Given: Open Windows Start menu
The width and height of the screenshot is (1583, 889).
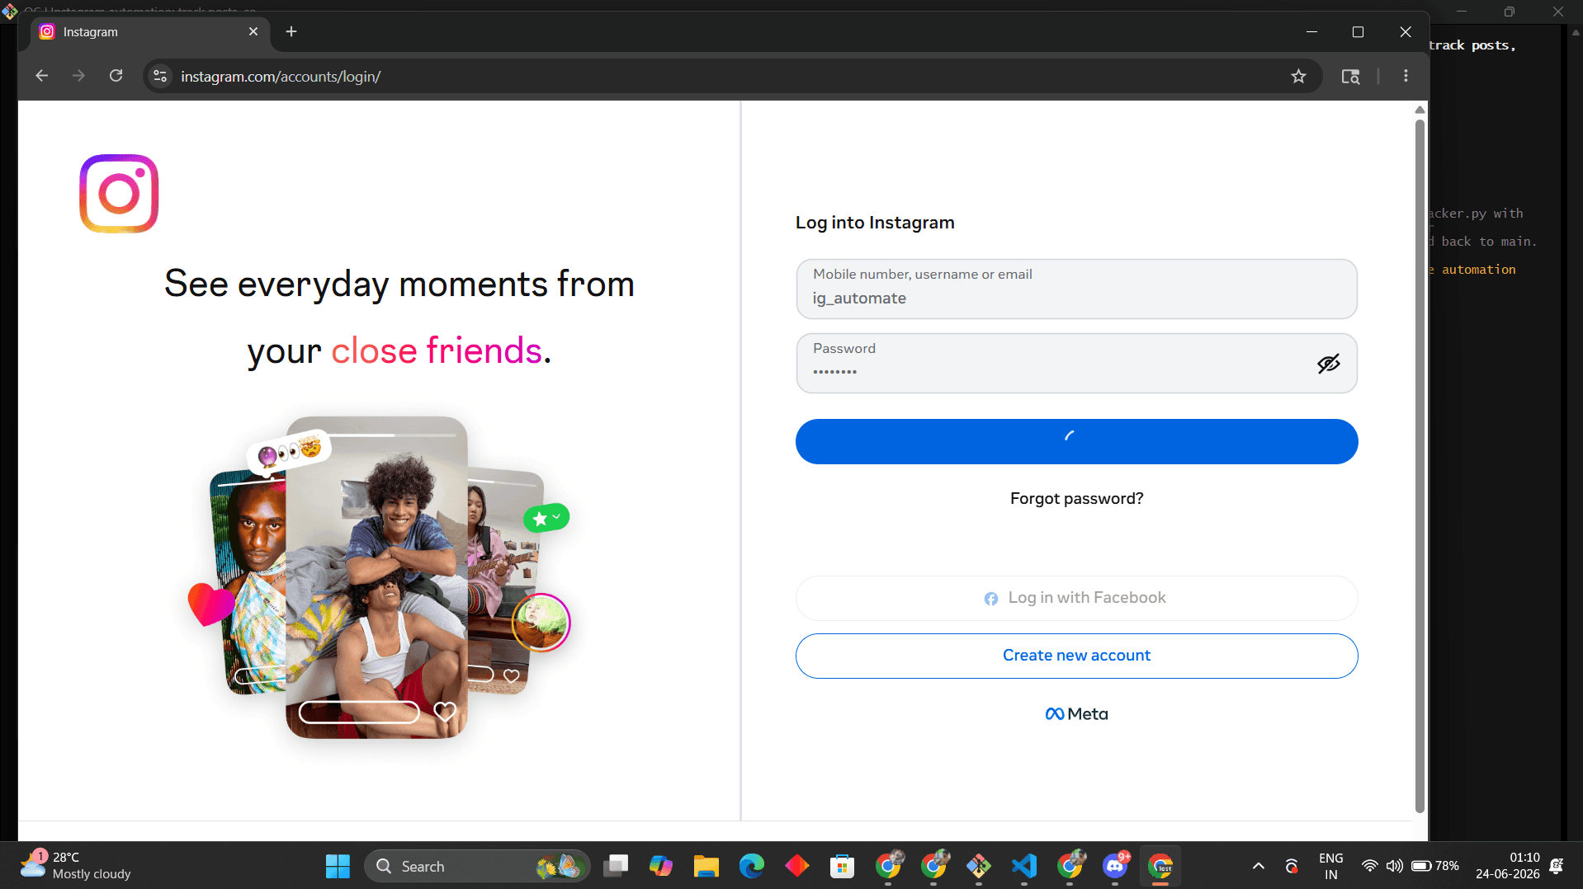Looking at the screenshot, I should pos(338,866).
